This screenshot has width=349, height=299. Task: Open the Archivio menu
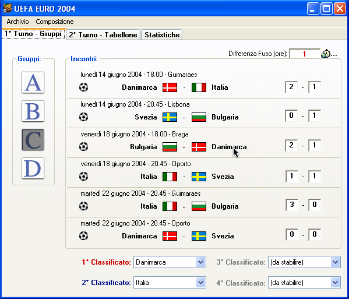(x=17, y=22)
